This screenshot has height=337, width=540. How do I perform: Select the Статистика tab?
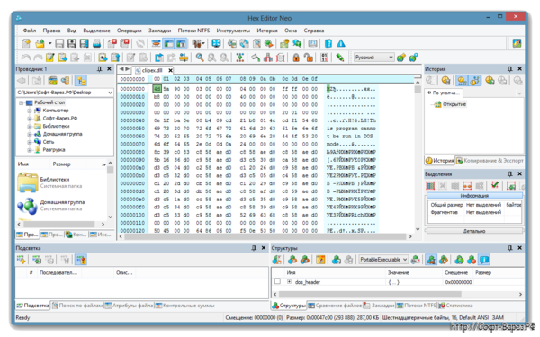pyautogui.click(x=455, y=306)
